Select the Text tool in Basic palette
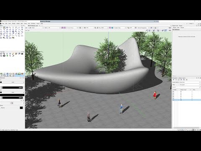 pos(13,28)
